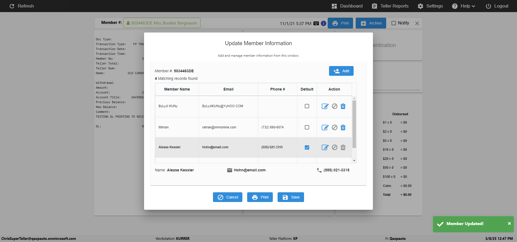Screen dimensions: 517x242
Task: Click the Phone # column header
Action: pyautogui.click(x=278, y=89)
